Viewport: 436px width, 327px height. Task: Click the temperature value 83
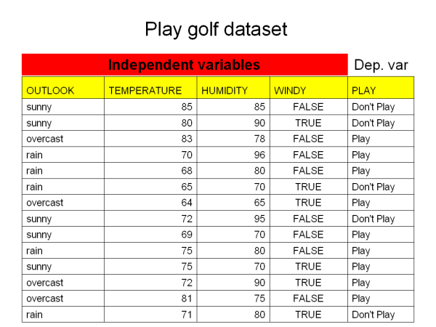187,139
